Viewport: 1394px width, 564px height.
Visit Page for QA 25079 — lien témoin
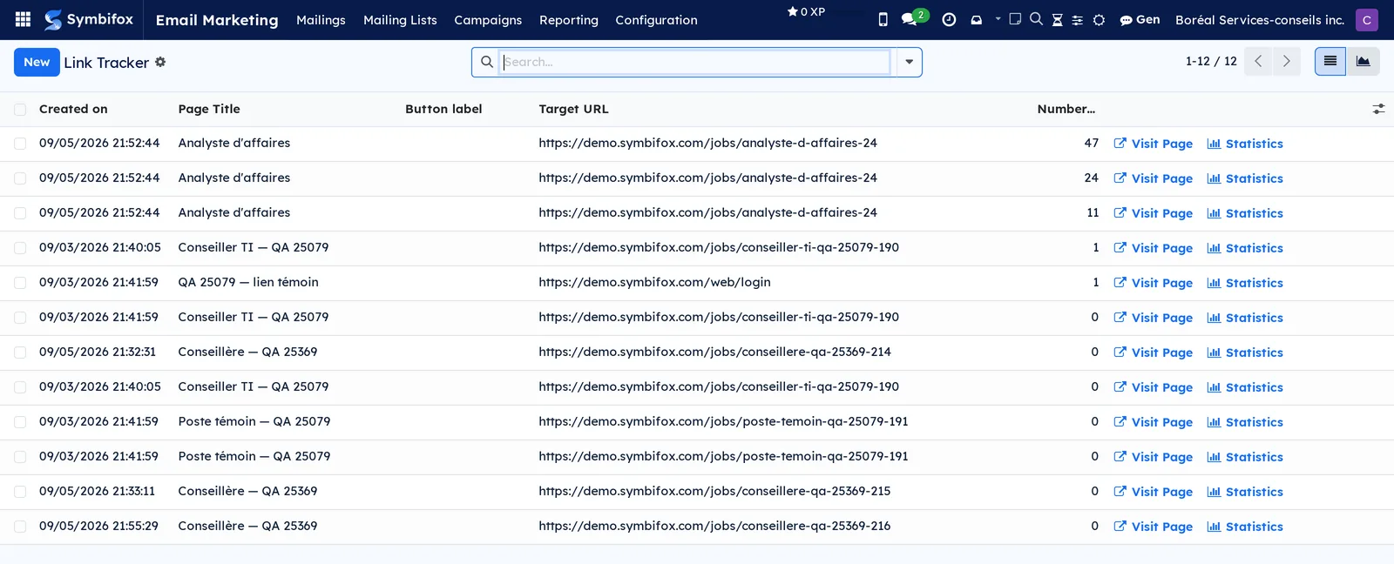pyautogui.click(x=1153, y=283)
